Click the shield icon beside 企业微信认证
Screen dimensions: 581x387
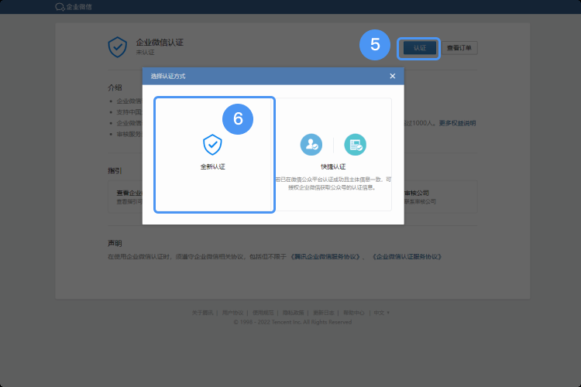(118, 47)
